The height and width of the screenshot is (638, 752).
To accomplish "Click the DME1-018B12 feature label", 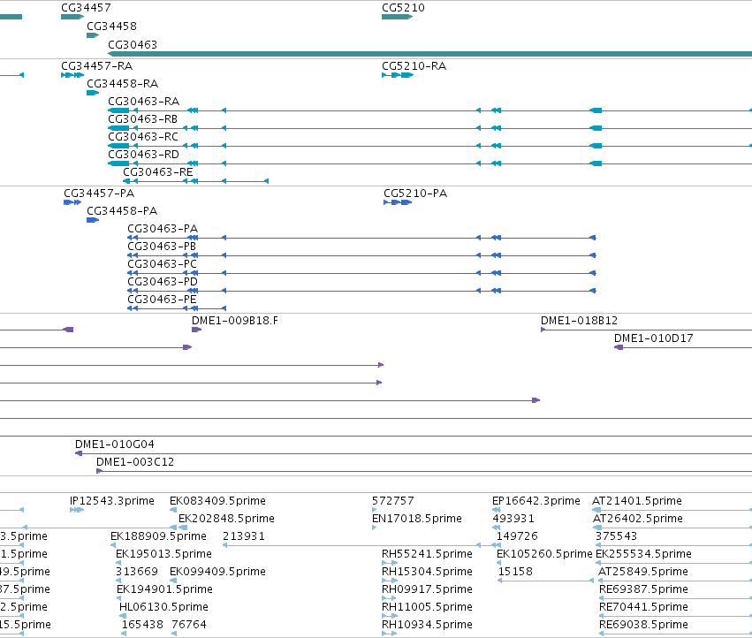I will pos(580,321).
